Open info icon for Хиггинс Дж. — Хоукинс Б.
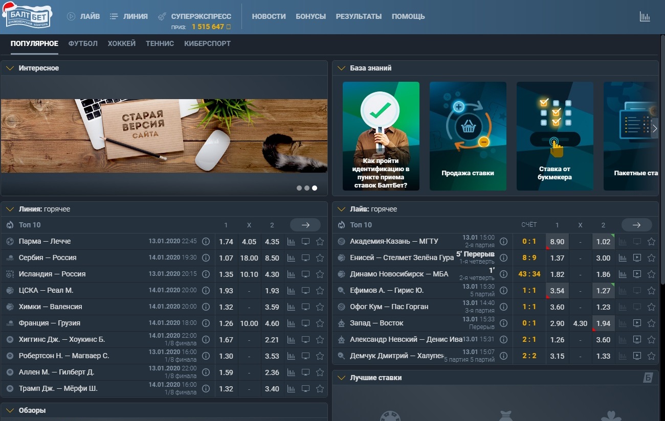The height and width of the screenshot is (421, 665). [x=206, y=339]
